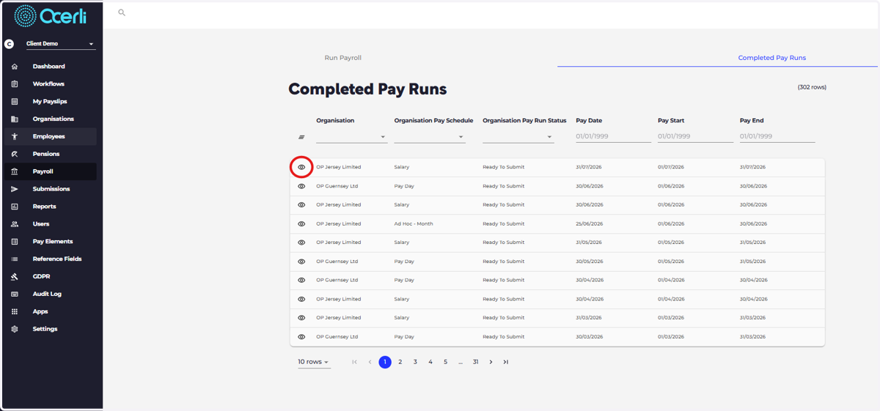Click the My Payslips icon in sidebar
The width and height of the screenshot is (880, 411).
(x=15, y=102)
